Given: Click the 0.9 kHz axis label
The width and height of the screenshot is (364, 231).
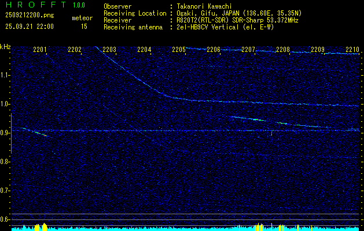Looking at the screenshot, I should (5, 133).
